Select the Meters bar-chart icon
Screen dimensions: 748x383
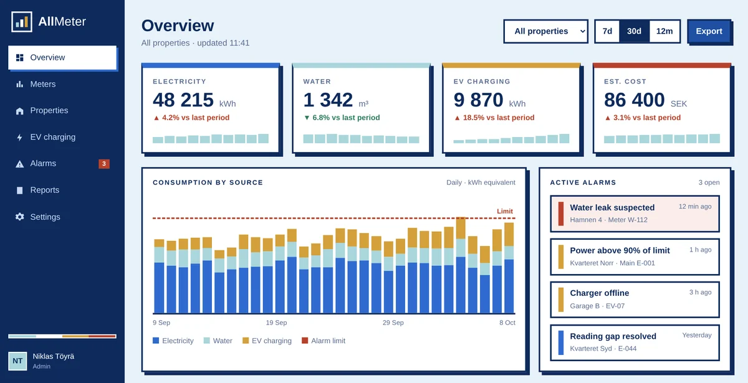[x=19, y=84]
